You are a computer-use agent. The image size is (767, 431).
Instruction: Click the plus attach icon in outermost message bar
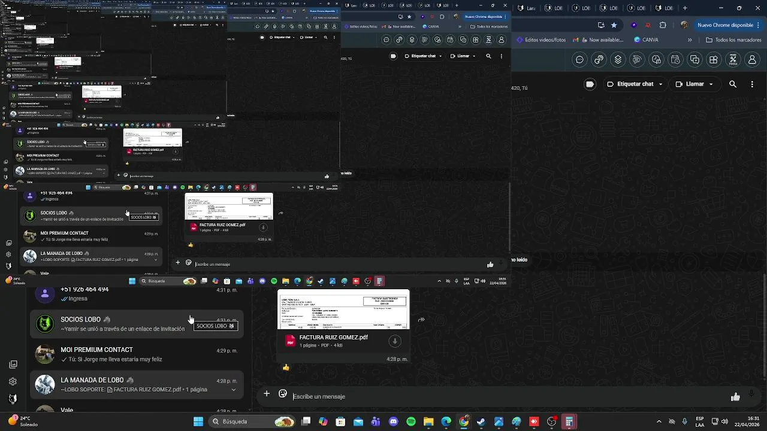267,394
